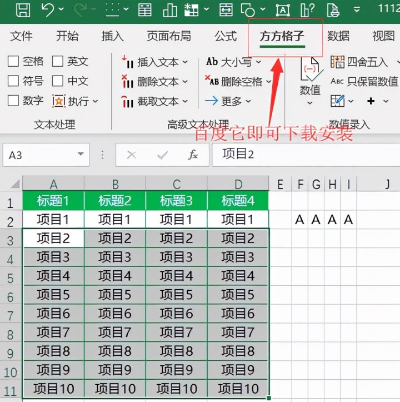The height and width of the screenshot is (402, 400).
Task: Open the Name Box dropdown arrow
Action: pos(81,154)
